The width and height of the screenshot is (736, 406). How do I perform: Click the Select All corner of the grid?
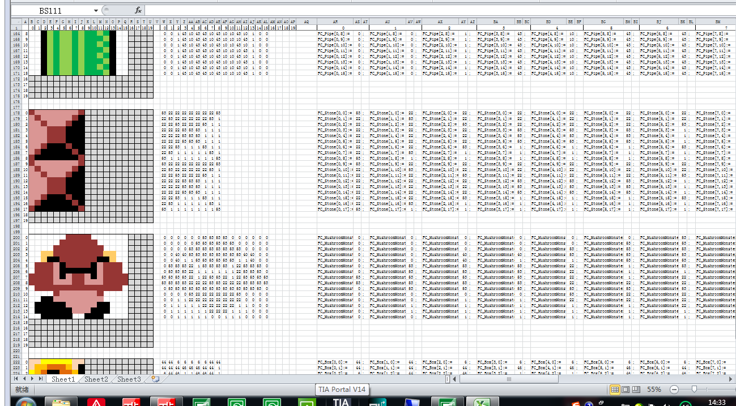(x=16, y=22)
